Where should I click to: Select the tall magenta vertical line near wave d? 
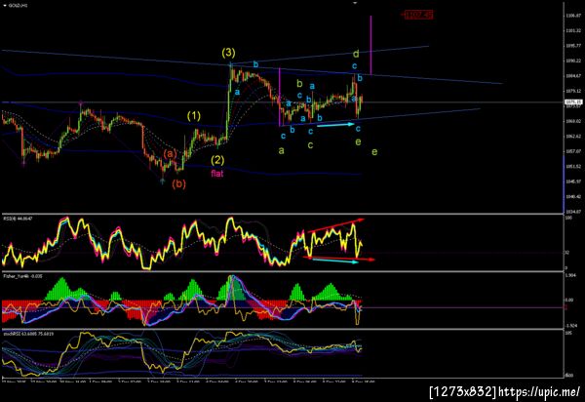click(x=370, y=45)
